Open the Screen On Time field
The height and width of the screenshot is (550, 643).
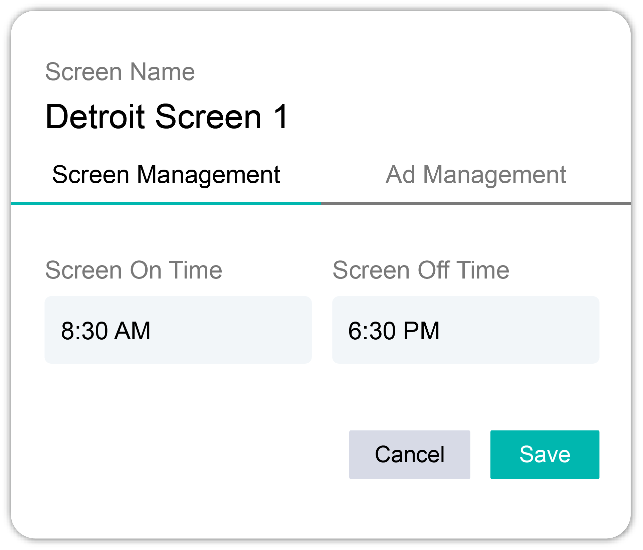(178, 330)
